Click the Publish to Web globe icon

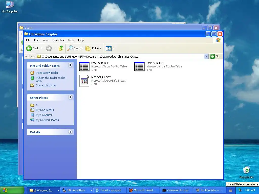[32, 78]
